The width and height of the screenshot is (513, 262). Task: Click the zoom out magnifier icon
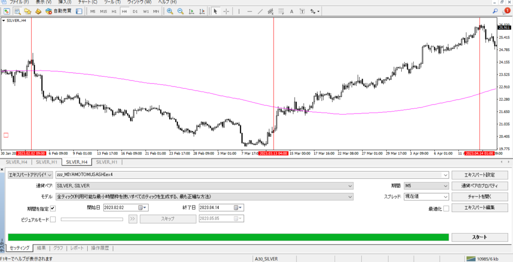(x=180, y=11)
